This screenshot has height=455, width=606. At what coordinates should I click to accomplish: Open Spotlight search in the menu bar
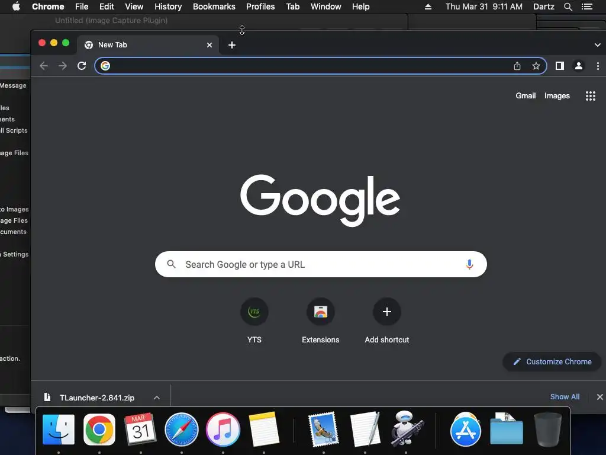pos(568,7)
